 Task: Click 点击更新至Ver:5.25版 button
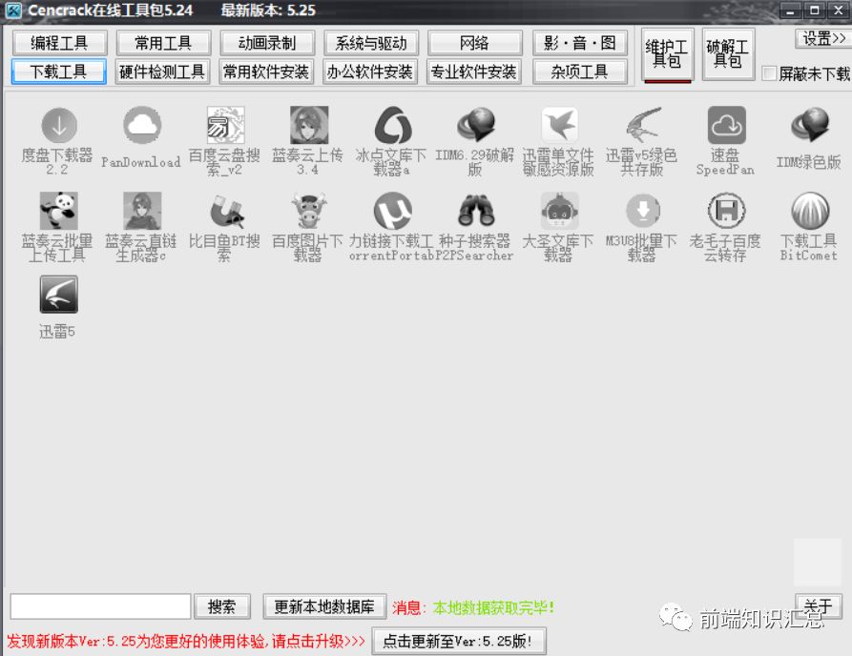tap(459, 642)
